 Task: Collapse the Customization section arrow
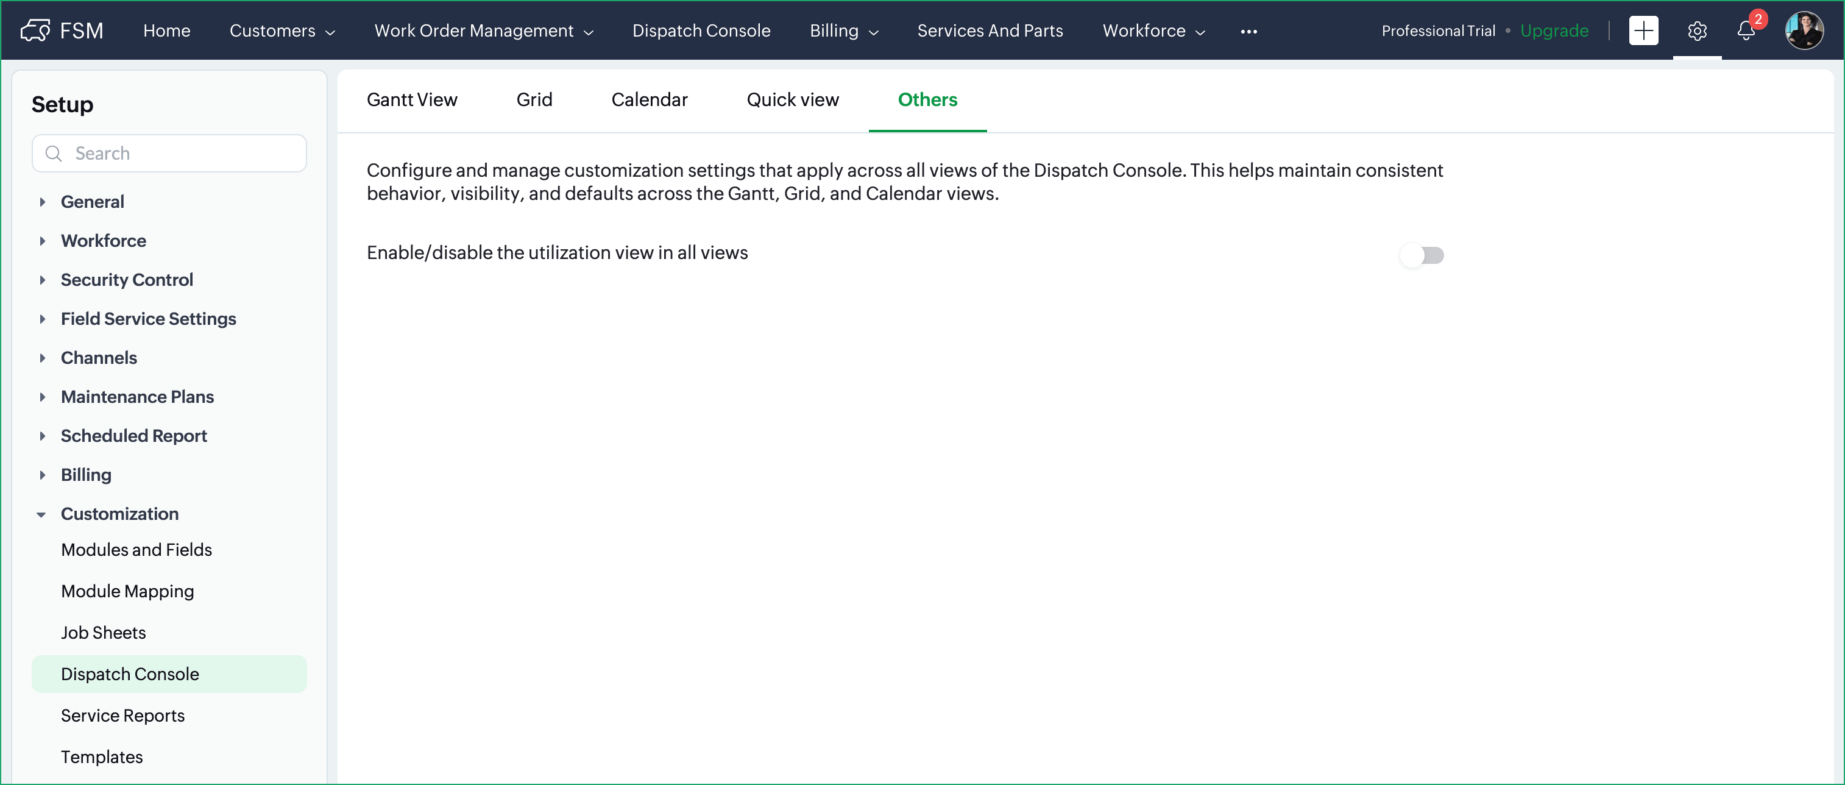(41, 514)
